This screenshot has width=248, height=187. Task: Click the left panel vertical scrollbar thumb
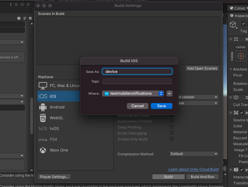tap(32, 116)
